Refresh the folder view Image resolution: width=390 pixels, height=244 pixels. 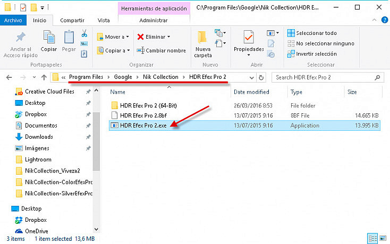(x=261, y=78)
